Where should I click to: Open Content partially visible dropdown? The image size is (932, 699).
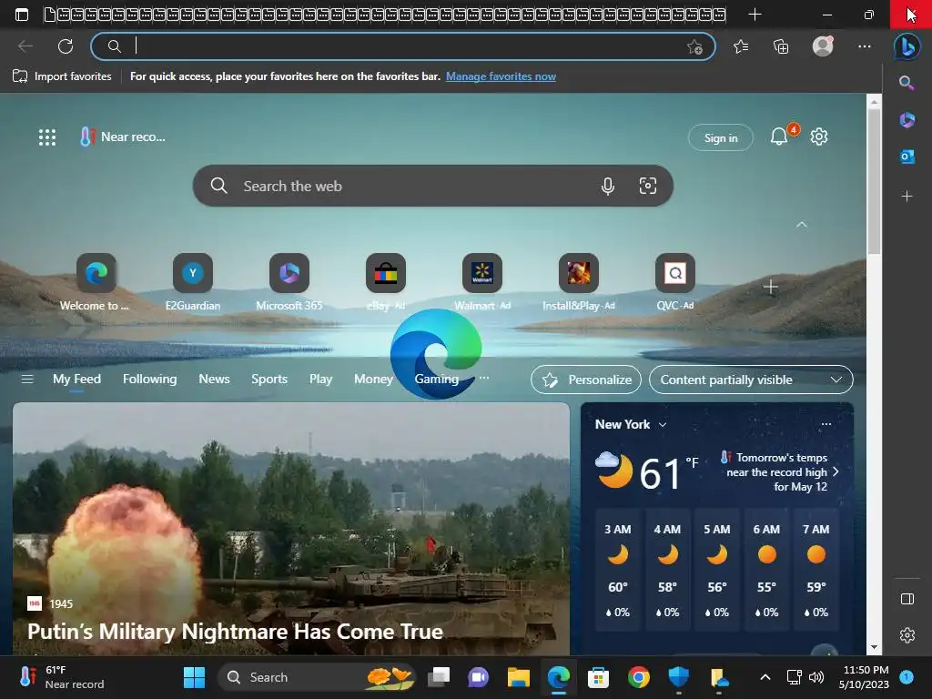click(x=751, y=380)
